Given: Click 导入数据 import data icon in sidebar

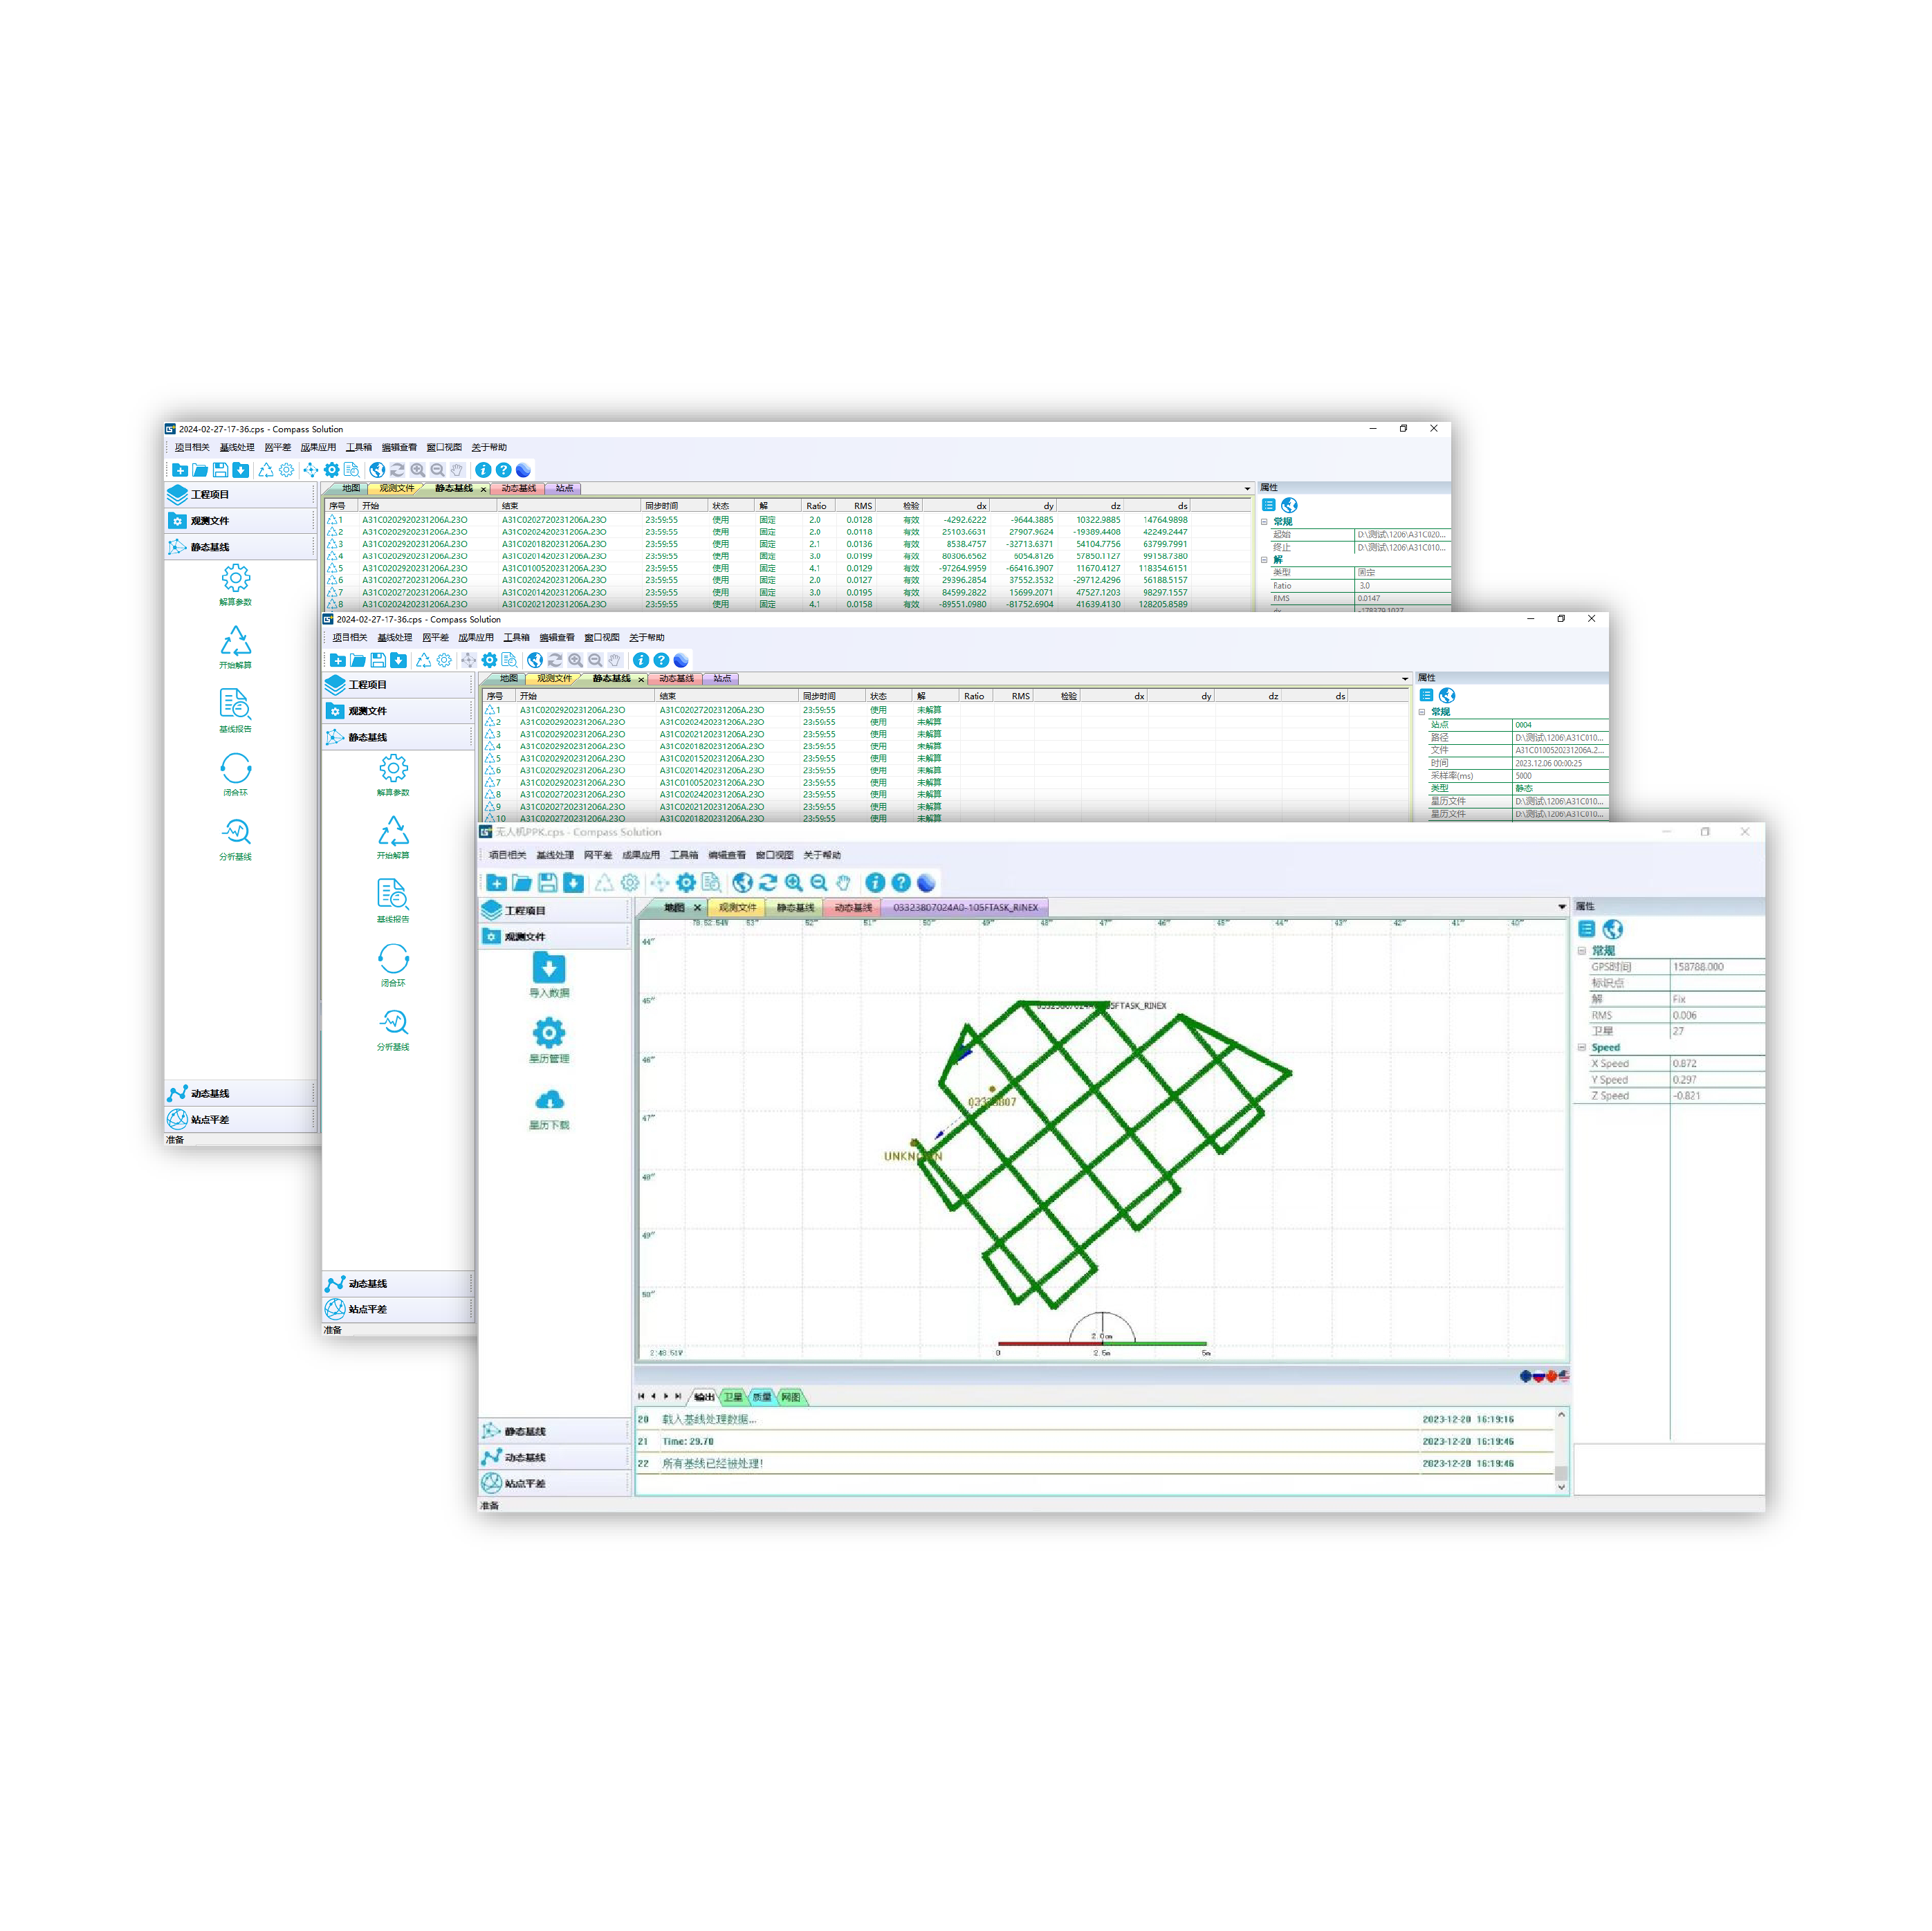Looking at the screenshot, I should (548, 968).
